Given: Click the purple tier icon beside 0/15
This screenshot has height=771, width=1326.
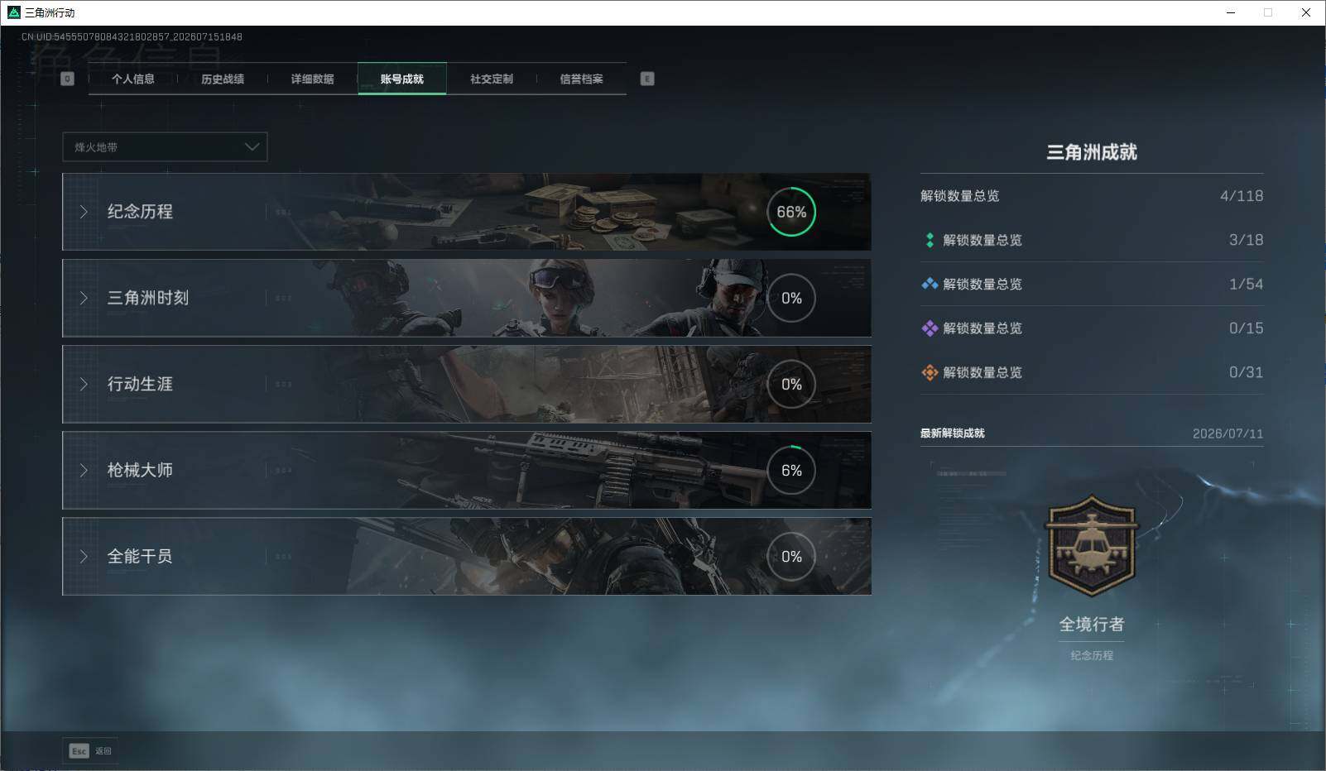Looking at the screenshot, I should tap(930, 328).
